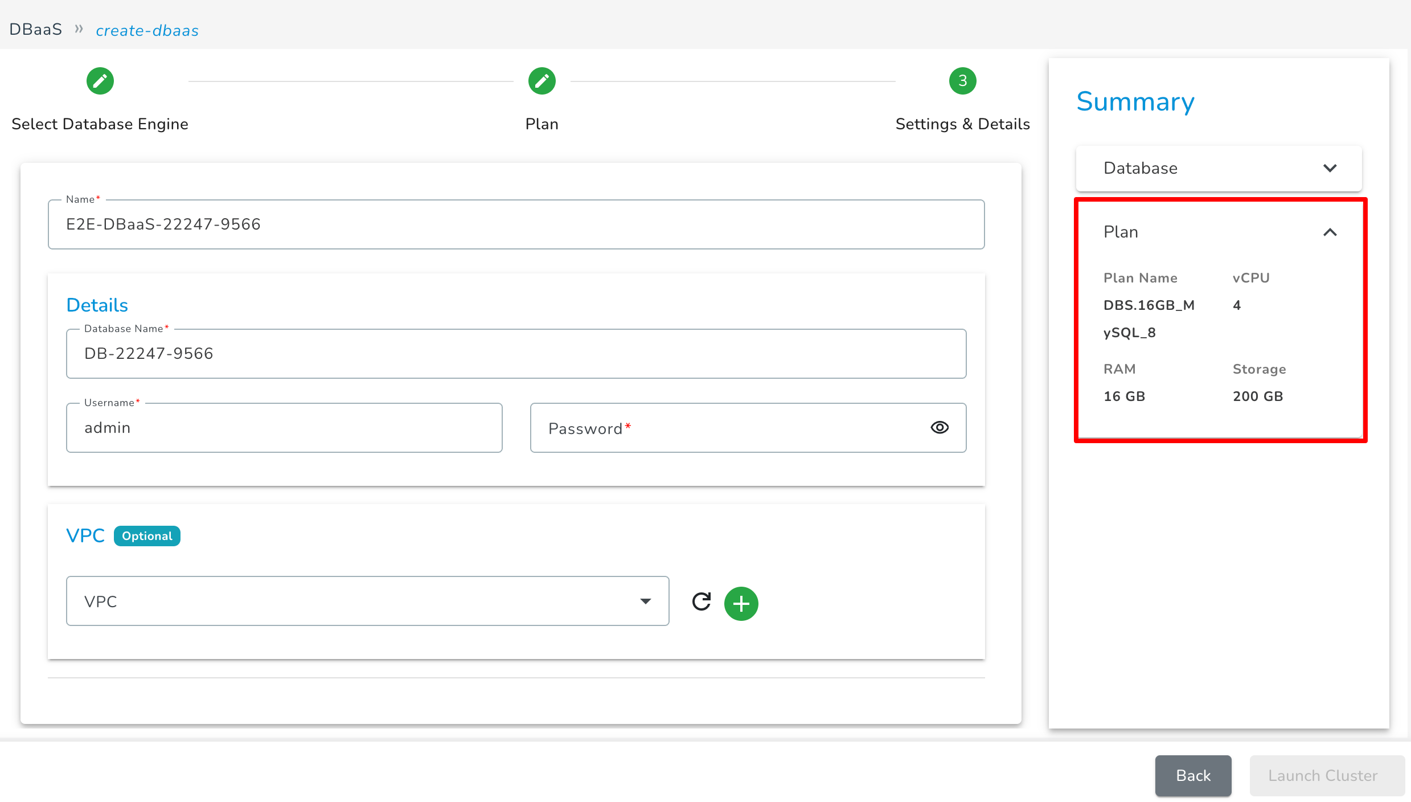Click the step 3 circle icon

(963, 81)
